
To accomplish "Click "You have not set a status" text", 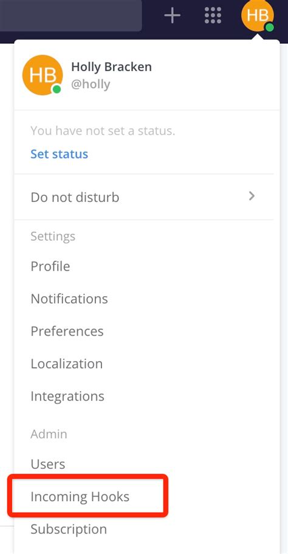I will (x=103, y=131).
